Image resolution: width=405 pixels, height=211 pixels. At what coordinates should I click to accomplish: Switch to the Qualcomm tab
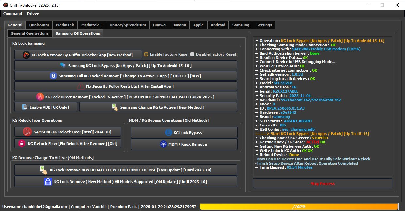click(x=39, y=25)
